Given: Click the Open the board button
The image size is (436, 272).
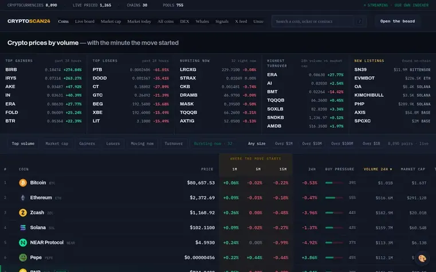Looking at the screenshot, I should click(x=398, y=21).
